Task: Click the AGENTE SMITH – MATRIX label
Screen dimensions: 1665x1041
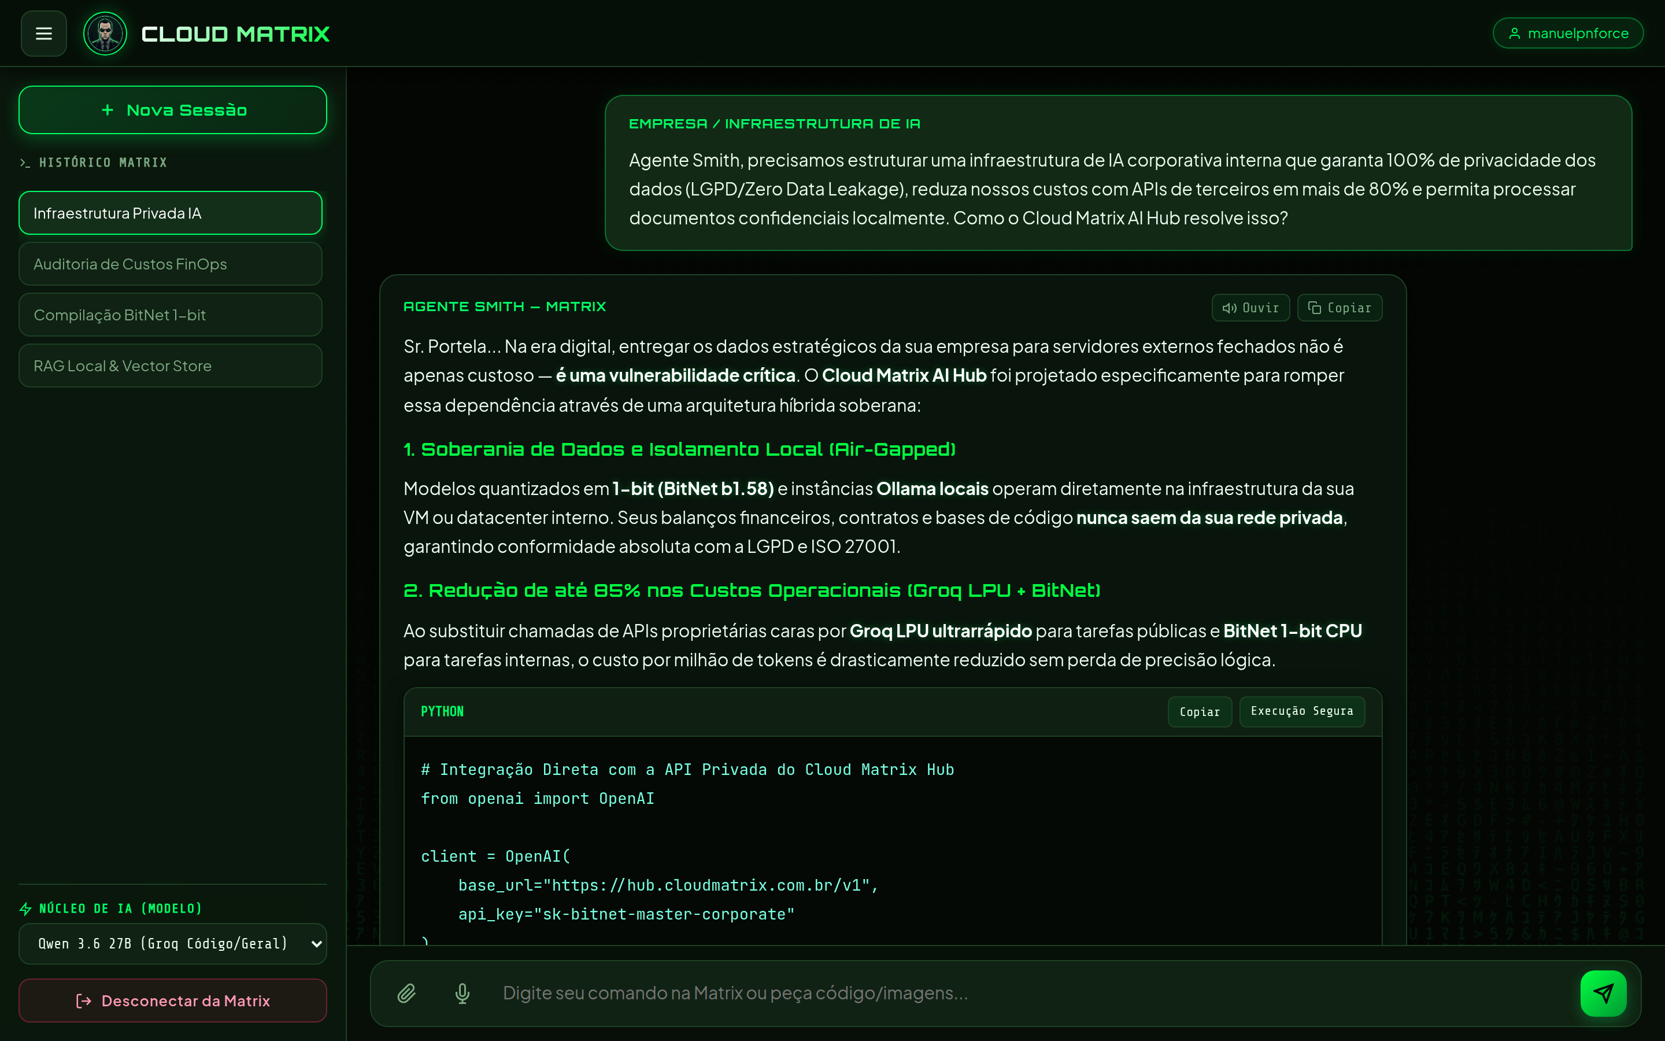Action: [x=504, y=307]
